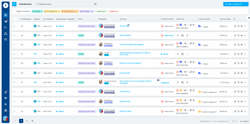Delete tracking code for order 134

pos(193,25)
